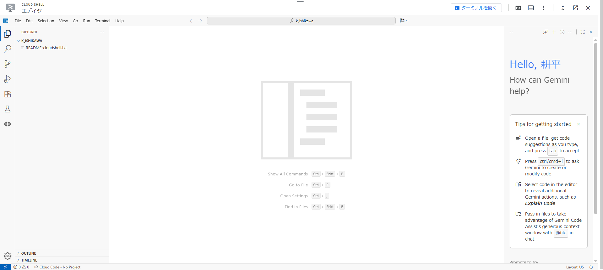This screenshot has width=603, height=270.
Task: Open the Extensions view
Action: tap(8, 94)
